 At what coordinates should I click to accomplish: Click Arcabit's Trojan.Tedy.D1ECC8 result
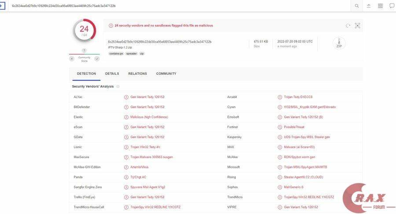[x=298, y=97]
